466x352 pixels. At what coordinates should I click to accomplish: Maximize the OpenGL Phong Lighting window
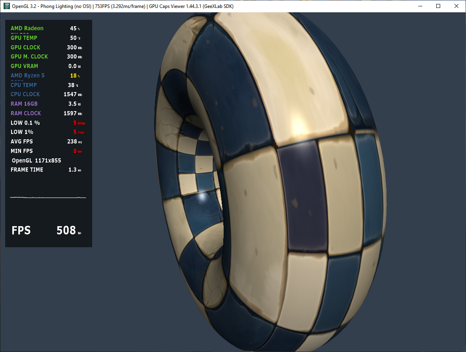[x=438, y=6]
